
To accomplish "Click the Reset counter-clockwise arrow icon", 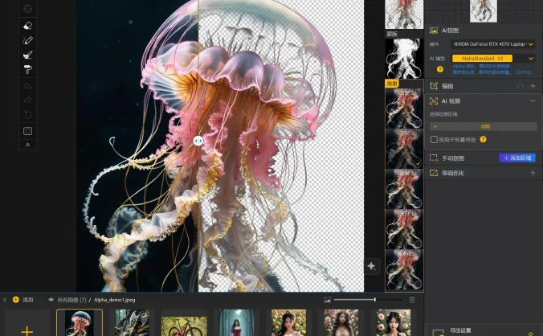I will [27, 115].
